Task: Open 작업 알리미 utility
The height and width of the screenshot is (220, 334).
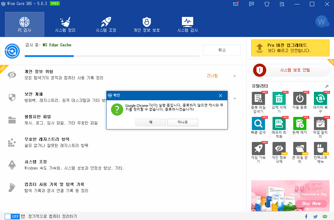Action: pos(321,128)
